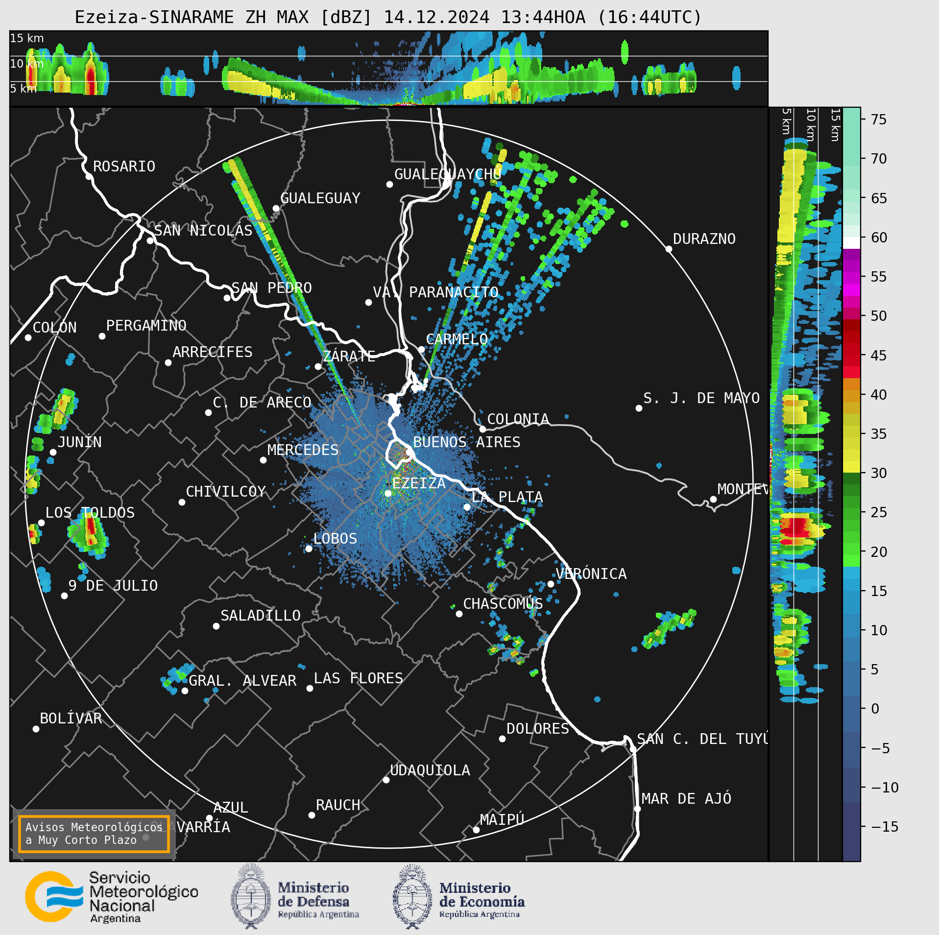Click the red storm cell east of Los Toldos
Viewport: 939px width, 935px height.
pos(91,528)
